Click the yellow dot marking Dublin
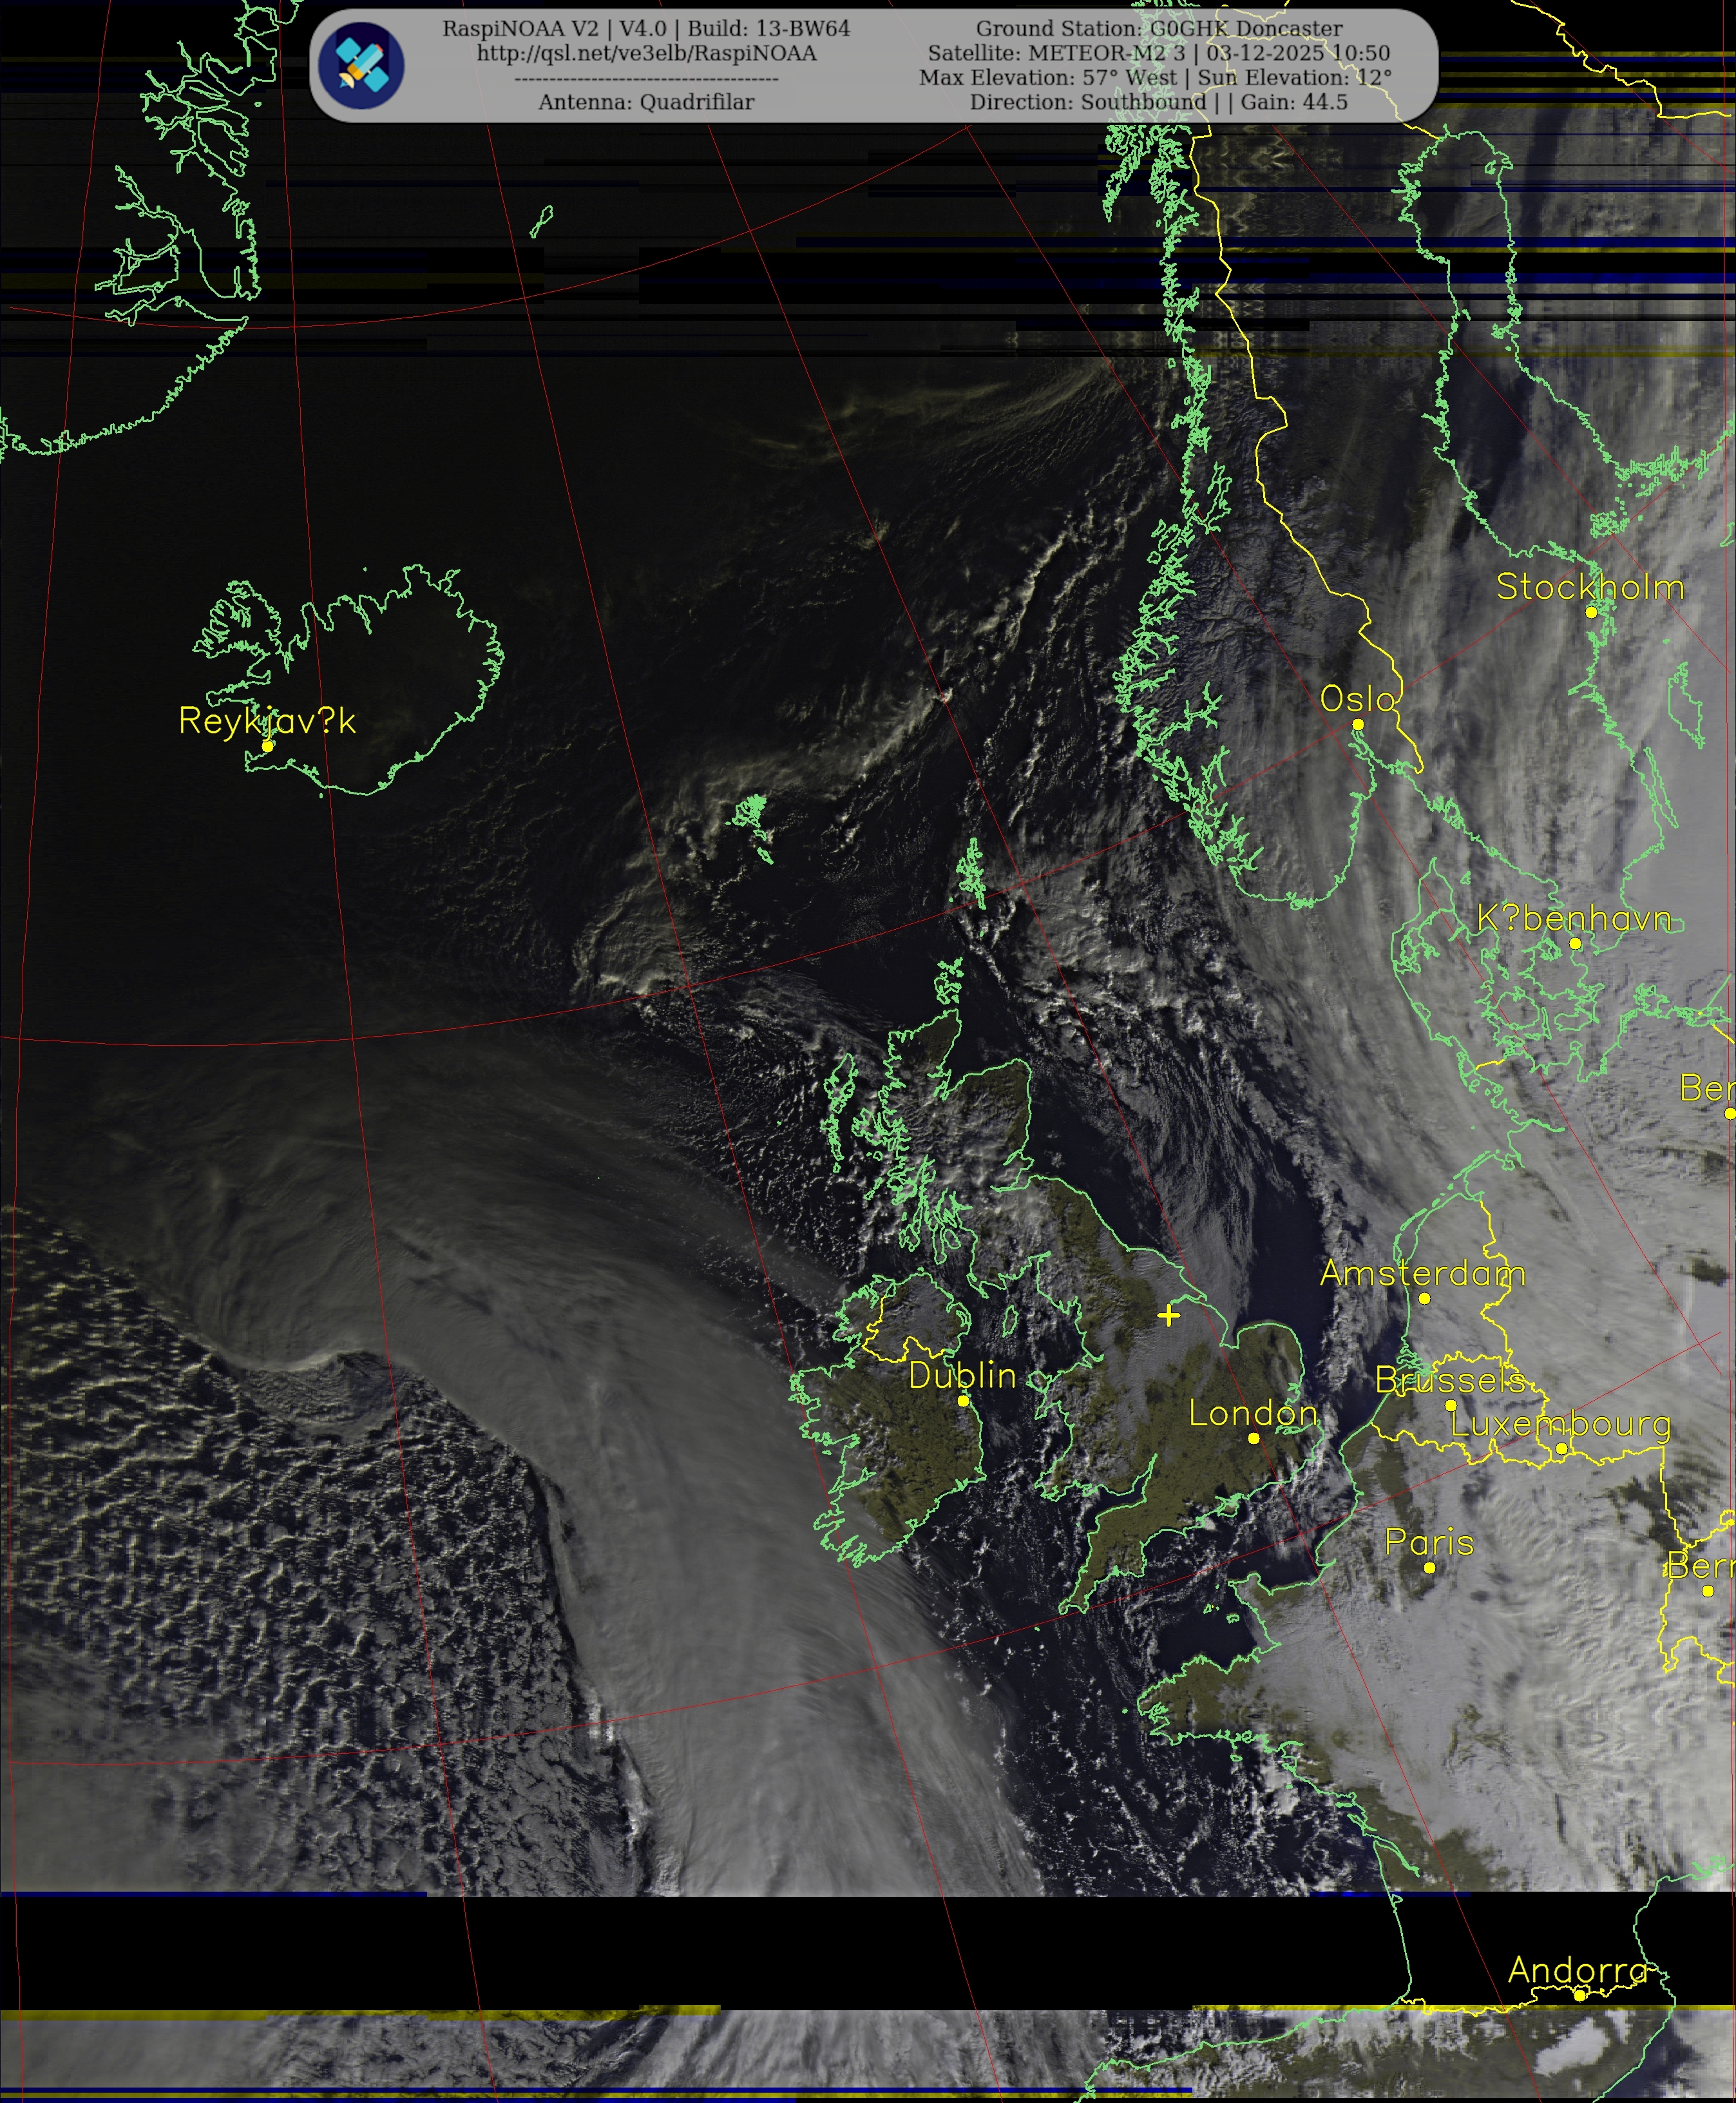Viewport: 1736px width, 2103px height. [963, 1401]
